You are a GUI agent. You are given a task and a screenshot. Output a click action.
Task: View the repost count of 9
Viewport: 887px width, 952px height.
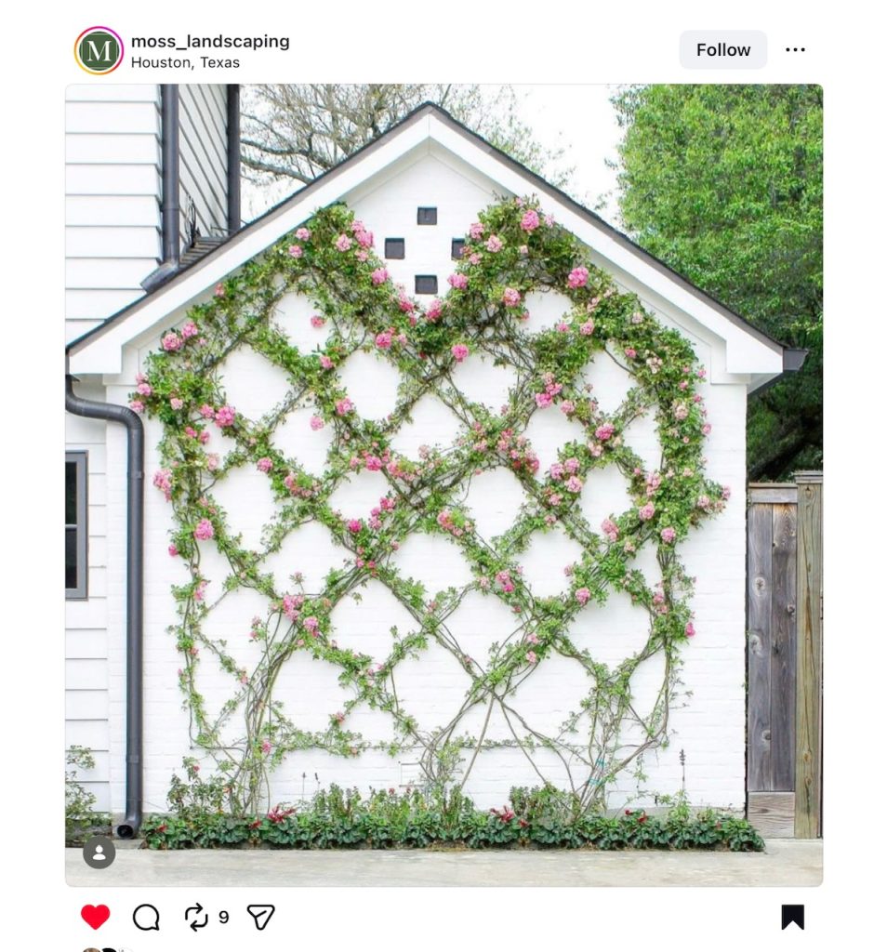(x=223, y=917)
